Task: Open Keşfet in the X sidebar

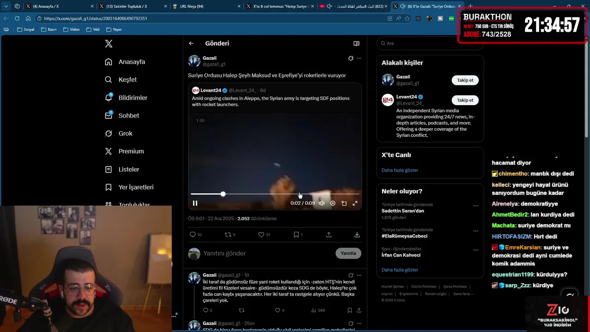Action: 121,80
